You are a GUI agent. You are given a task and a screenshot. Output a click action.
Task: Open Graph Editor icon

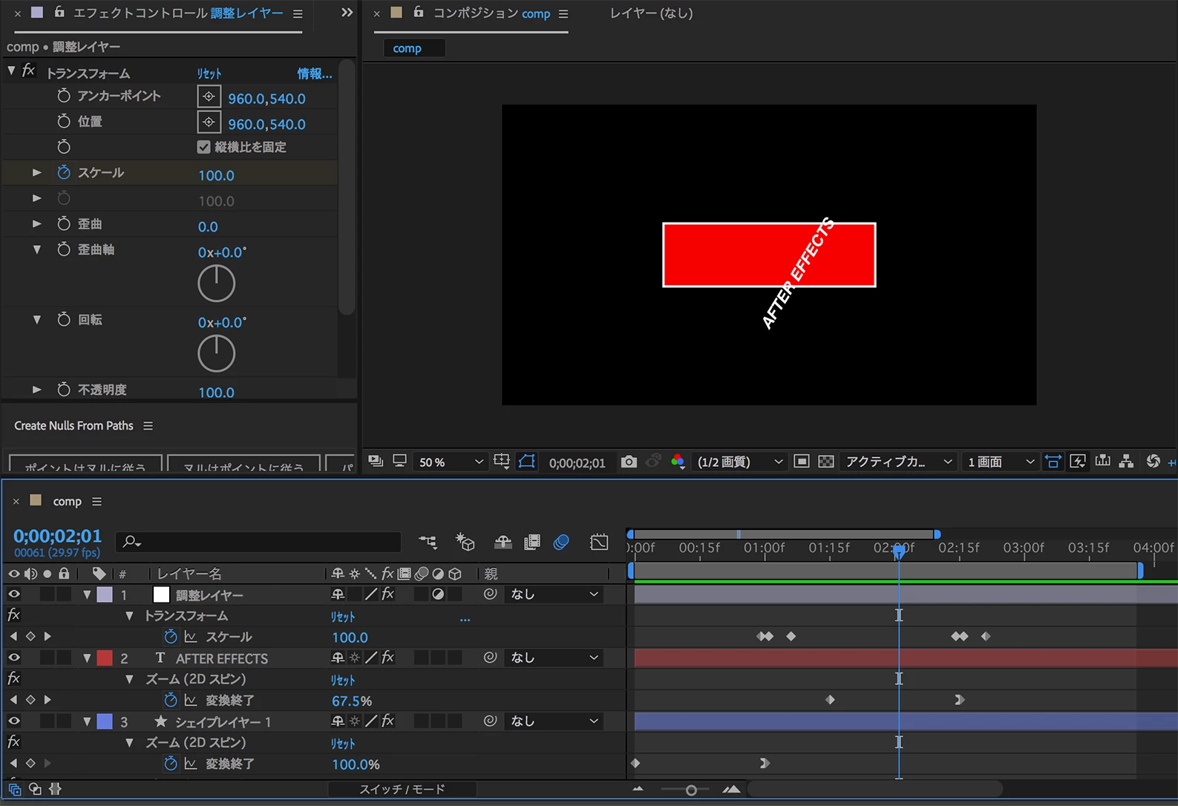pyautogui.click(x=599, y=542)
